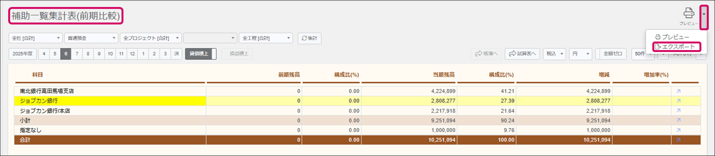Change the 税込 tax display dropdown
715x156 pixels.
pyautogui.click(x=555, y=54)
